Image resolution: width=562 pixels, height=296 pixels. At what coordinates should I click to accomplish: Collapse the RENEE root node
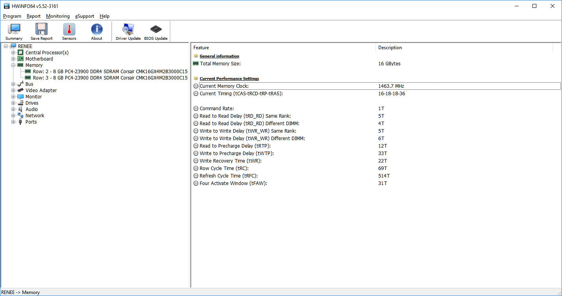[x=6, y=46]
